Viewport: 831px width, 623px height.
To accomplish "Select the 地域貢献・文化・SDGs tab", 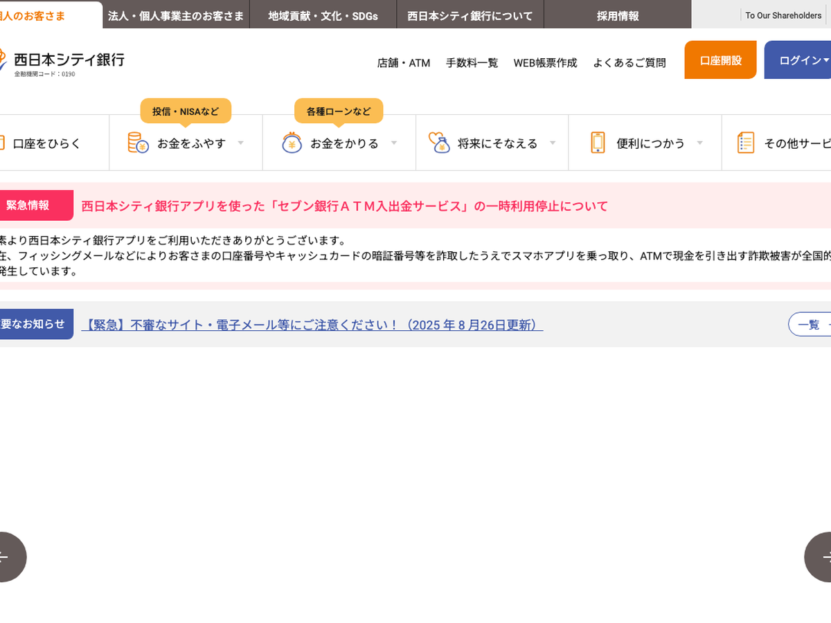I will [x=323, y=15].
